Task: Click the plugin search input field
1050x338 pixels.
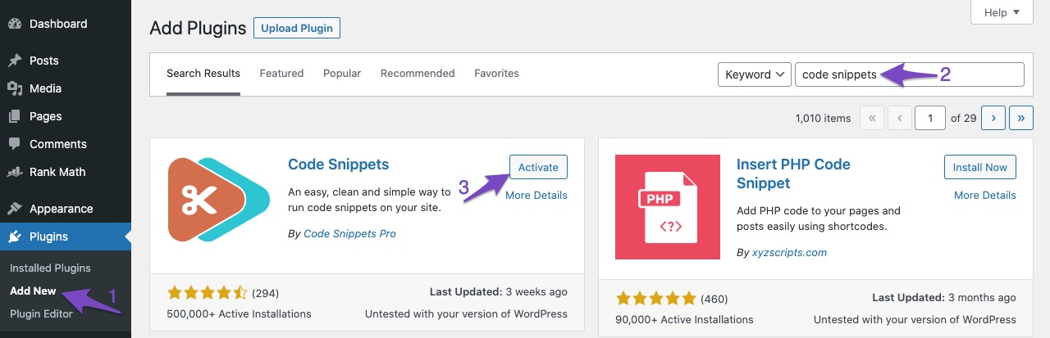Action: click(x=910, y=74)
